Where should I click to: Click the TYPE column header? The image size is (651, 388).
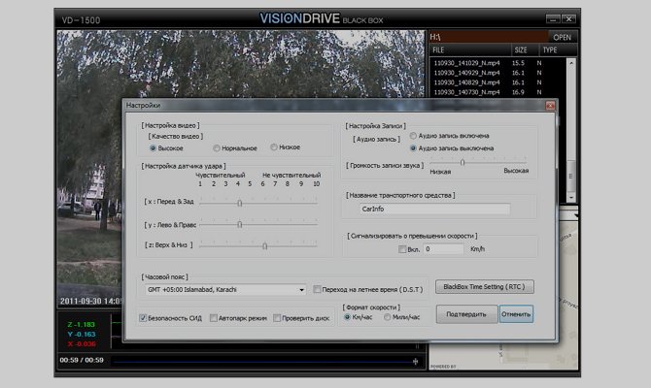click(x=558, y=50)
